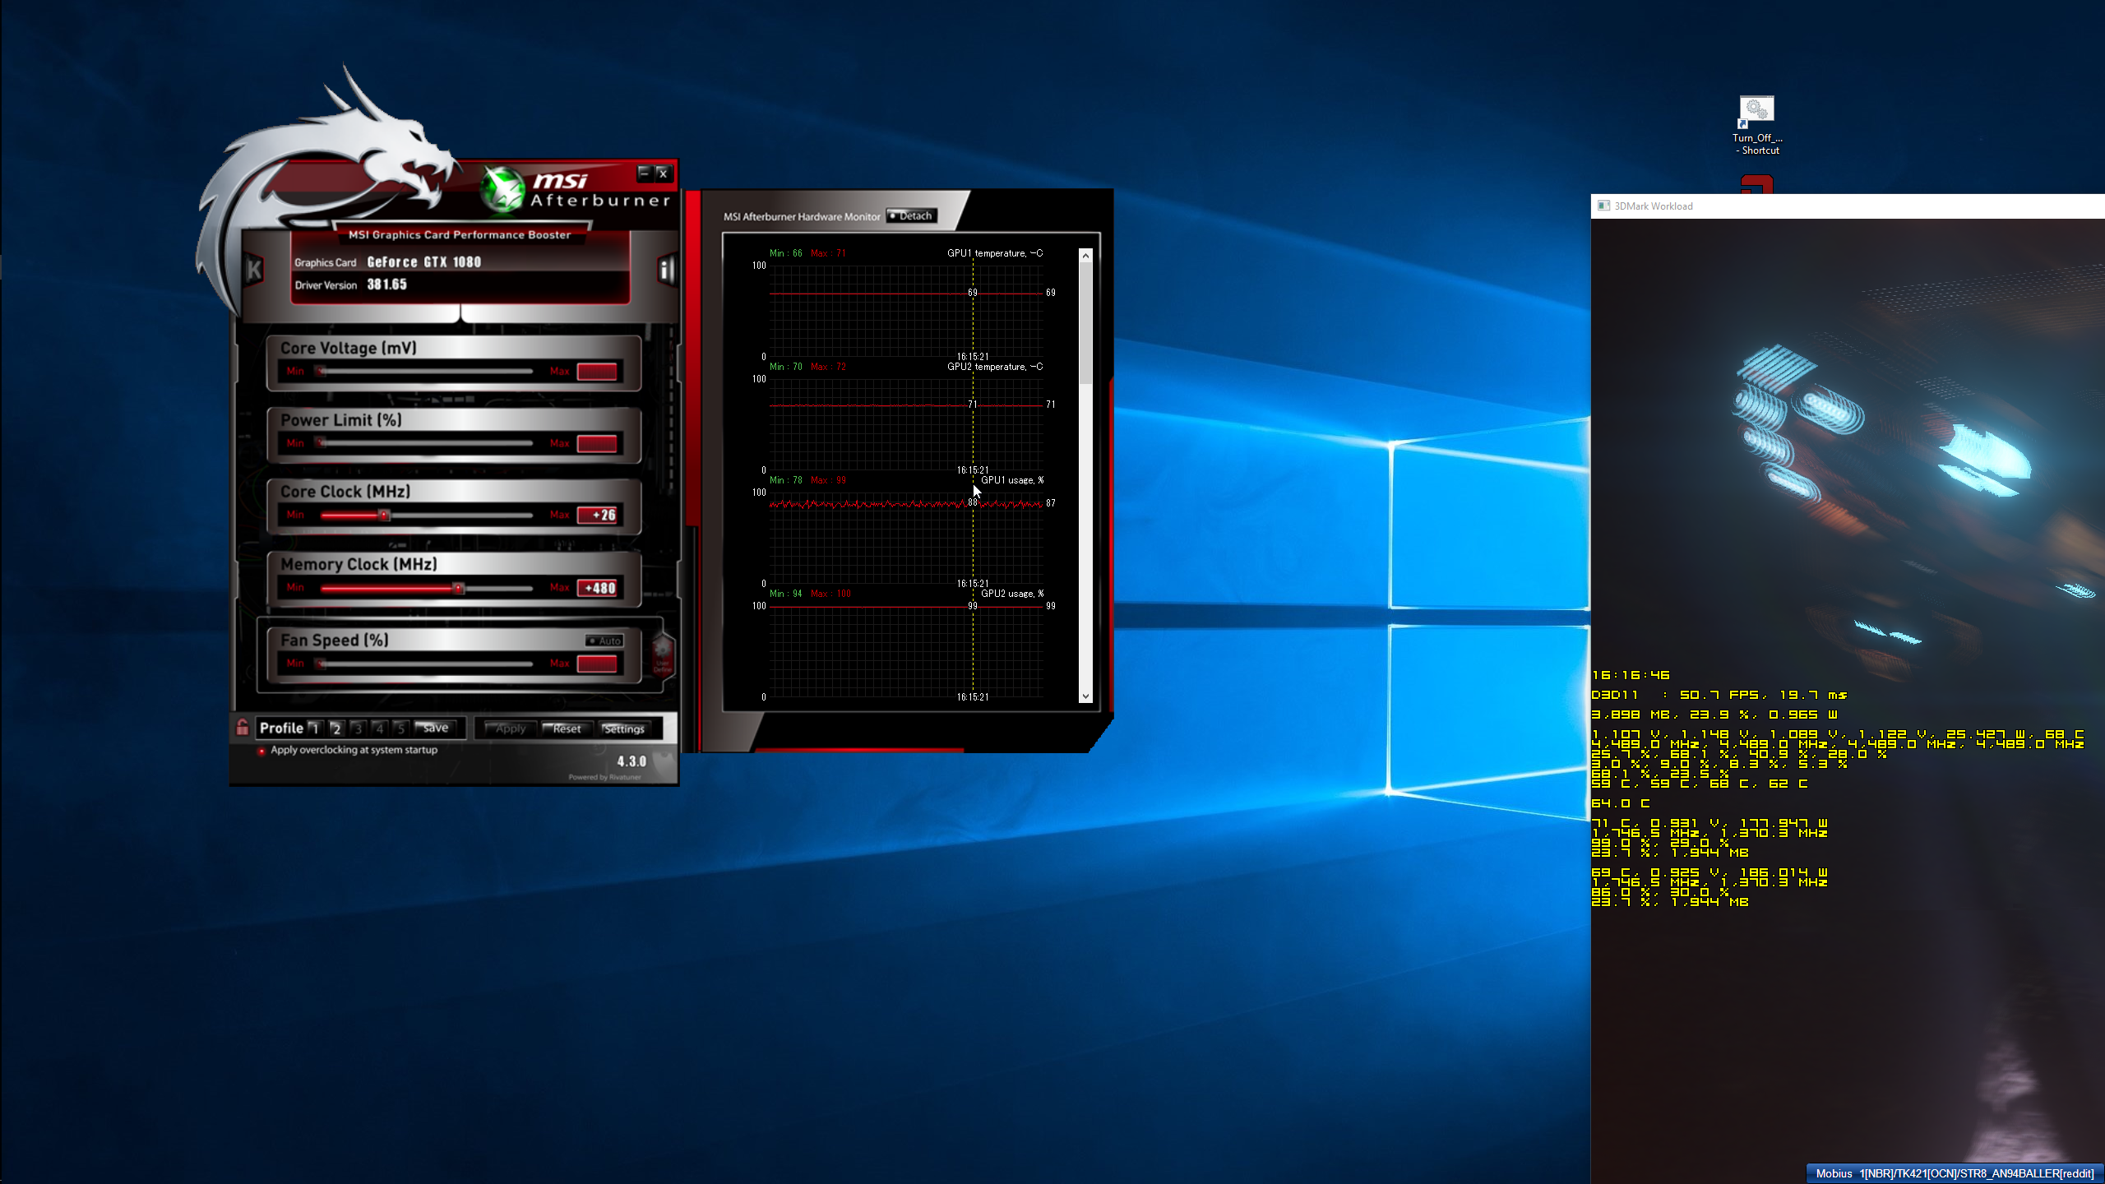Click the hardware monitor scrollbar thumb

click(1085, 323)
